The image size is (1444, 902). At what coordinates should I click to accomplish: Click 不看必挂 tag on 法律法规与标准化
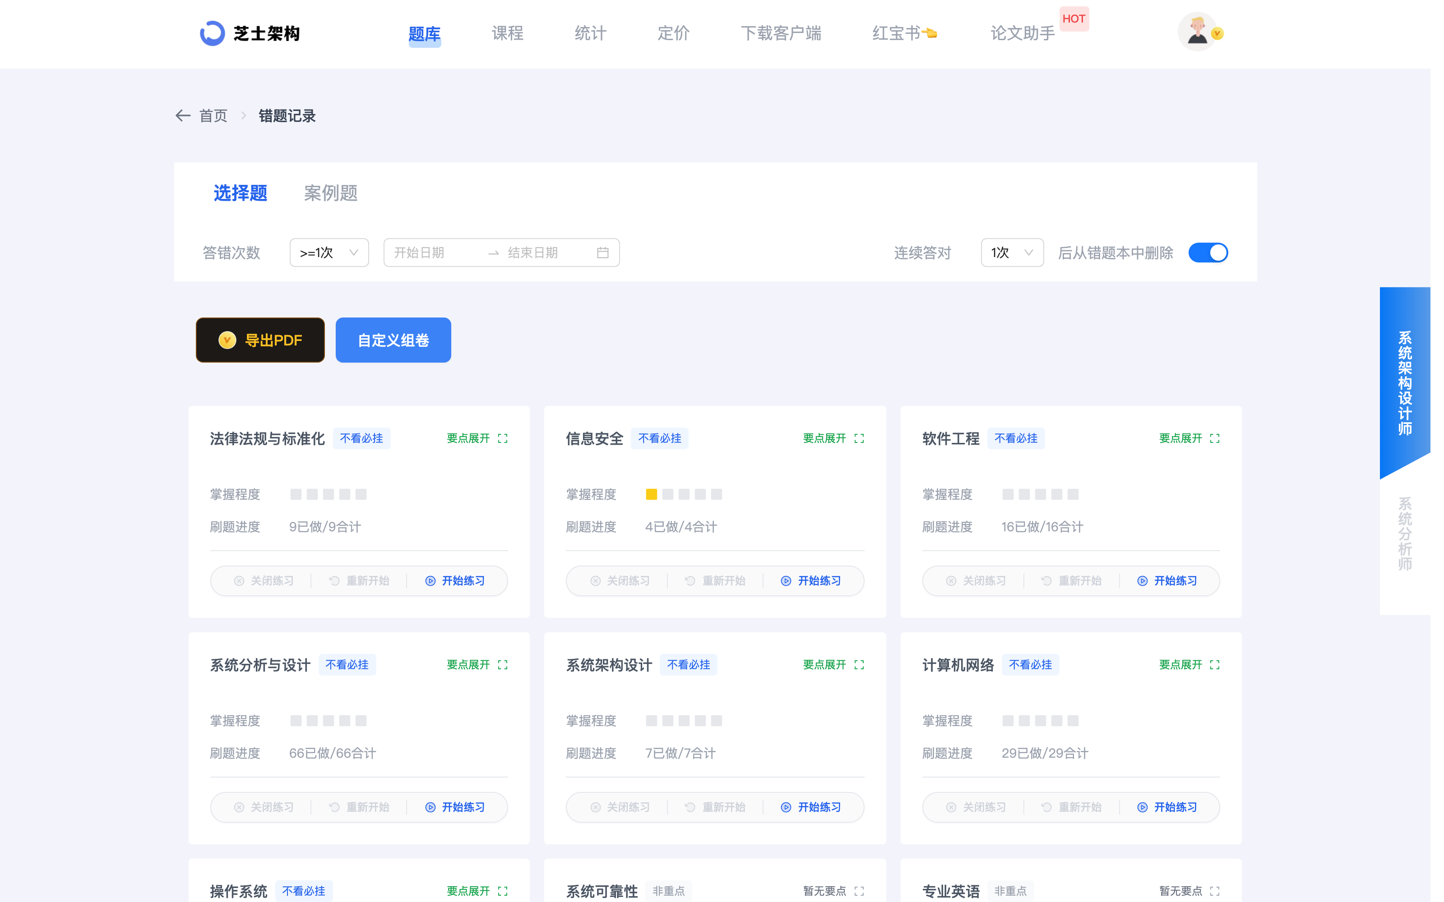[361, 438]
